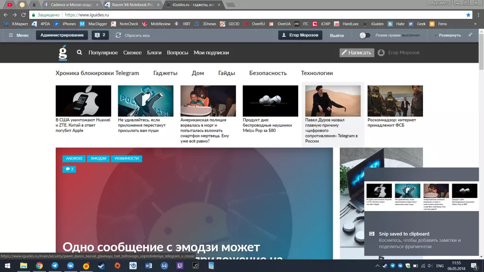Toggle Режим правки switch
484x272 pixels.
pyautogui.click(x=364, y=34)
